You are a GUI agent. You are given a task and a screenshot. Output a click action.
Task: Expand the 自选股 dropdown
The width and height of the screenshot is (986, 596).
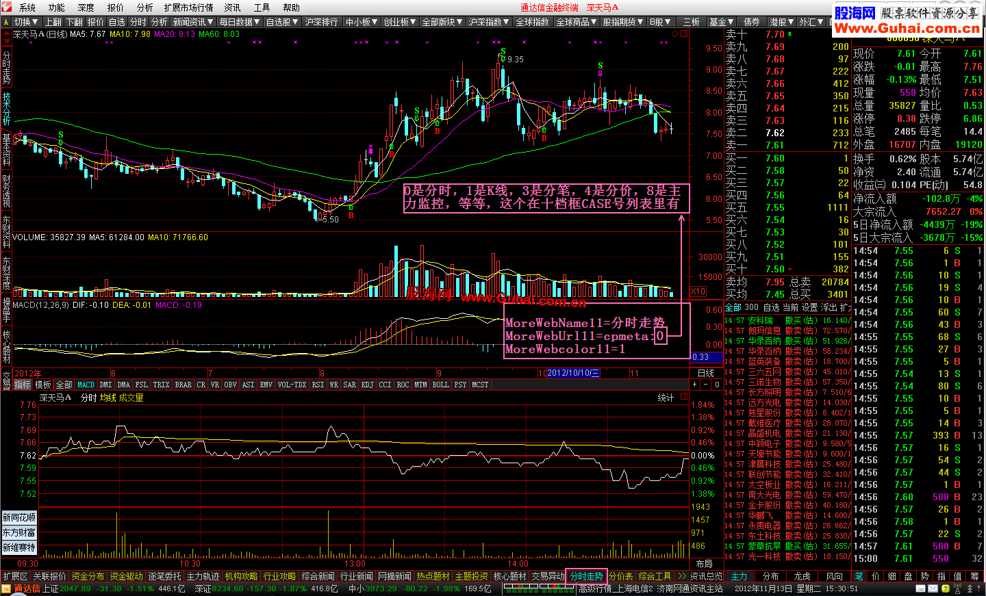(282, 22)
